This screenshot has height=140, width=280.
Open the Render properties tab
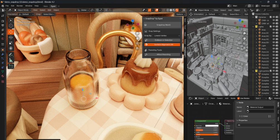3,21
